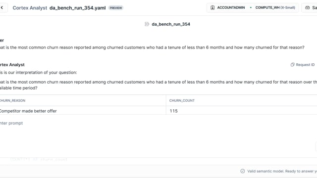The height and width of the screenshot is (178, 317).
Task: Click the Save icon in the header
Action: (307, 8)
